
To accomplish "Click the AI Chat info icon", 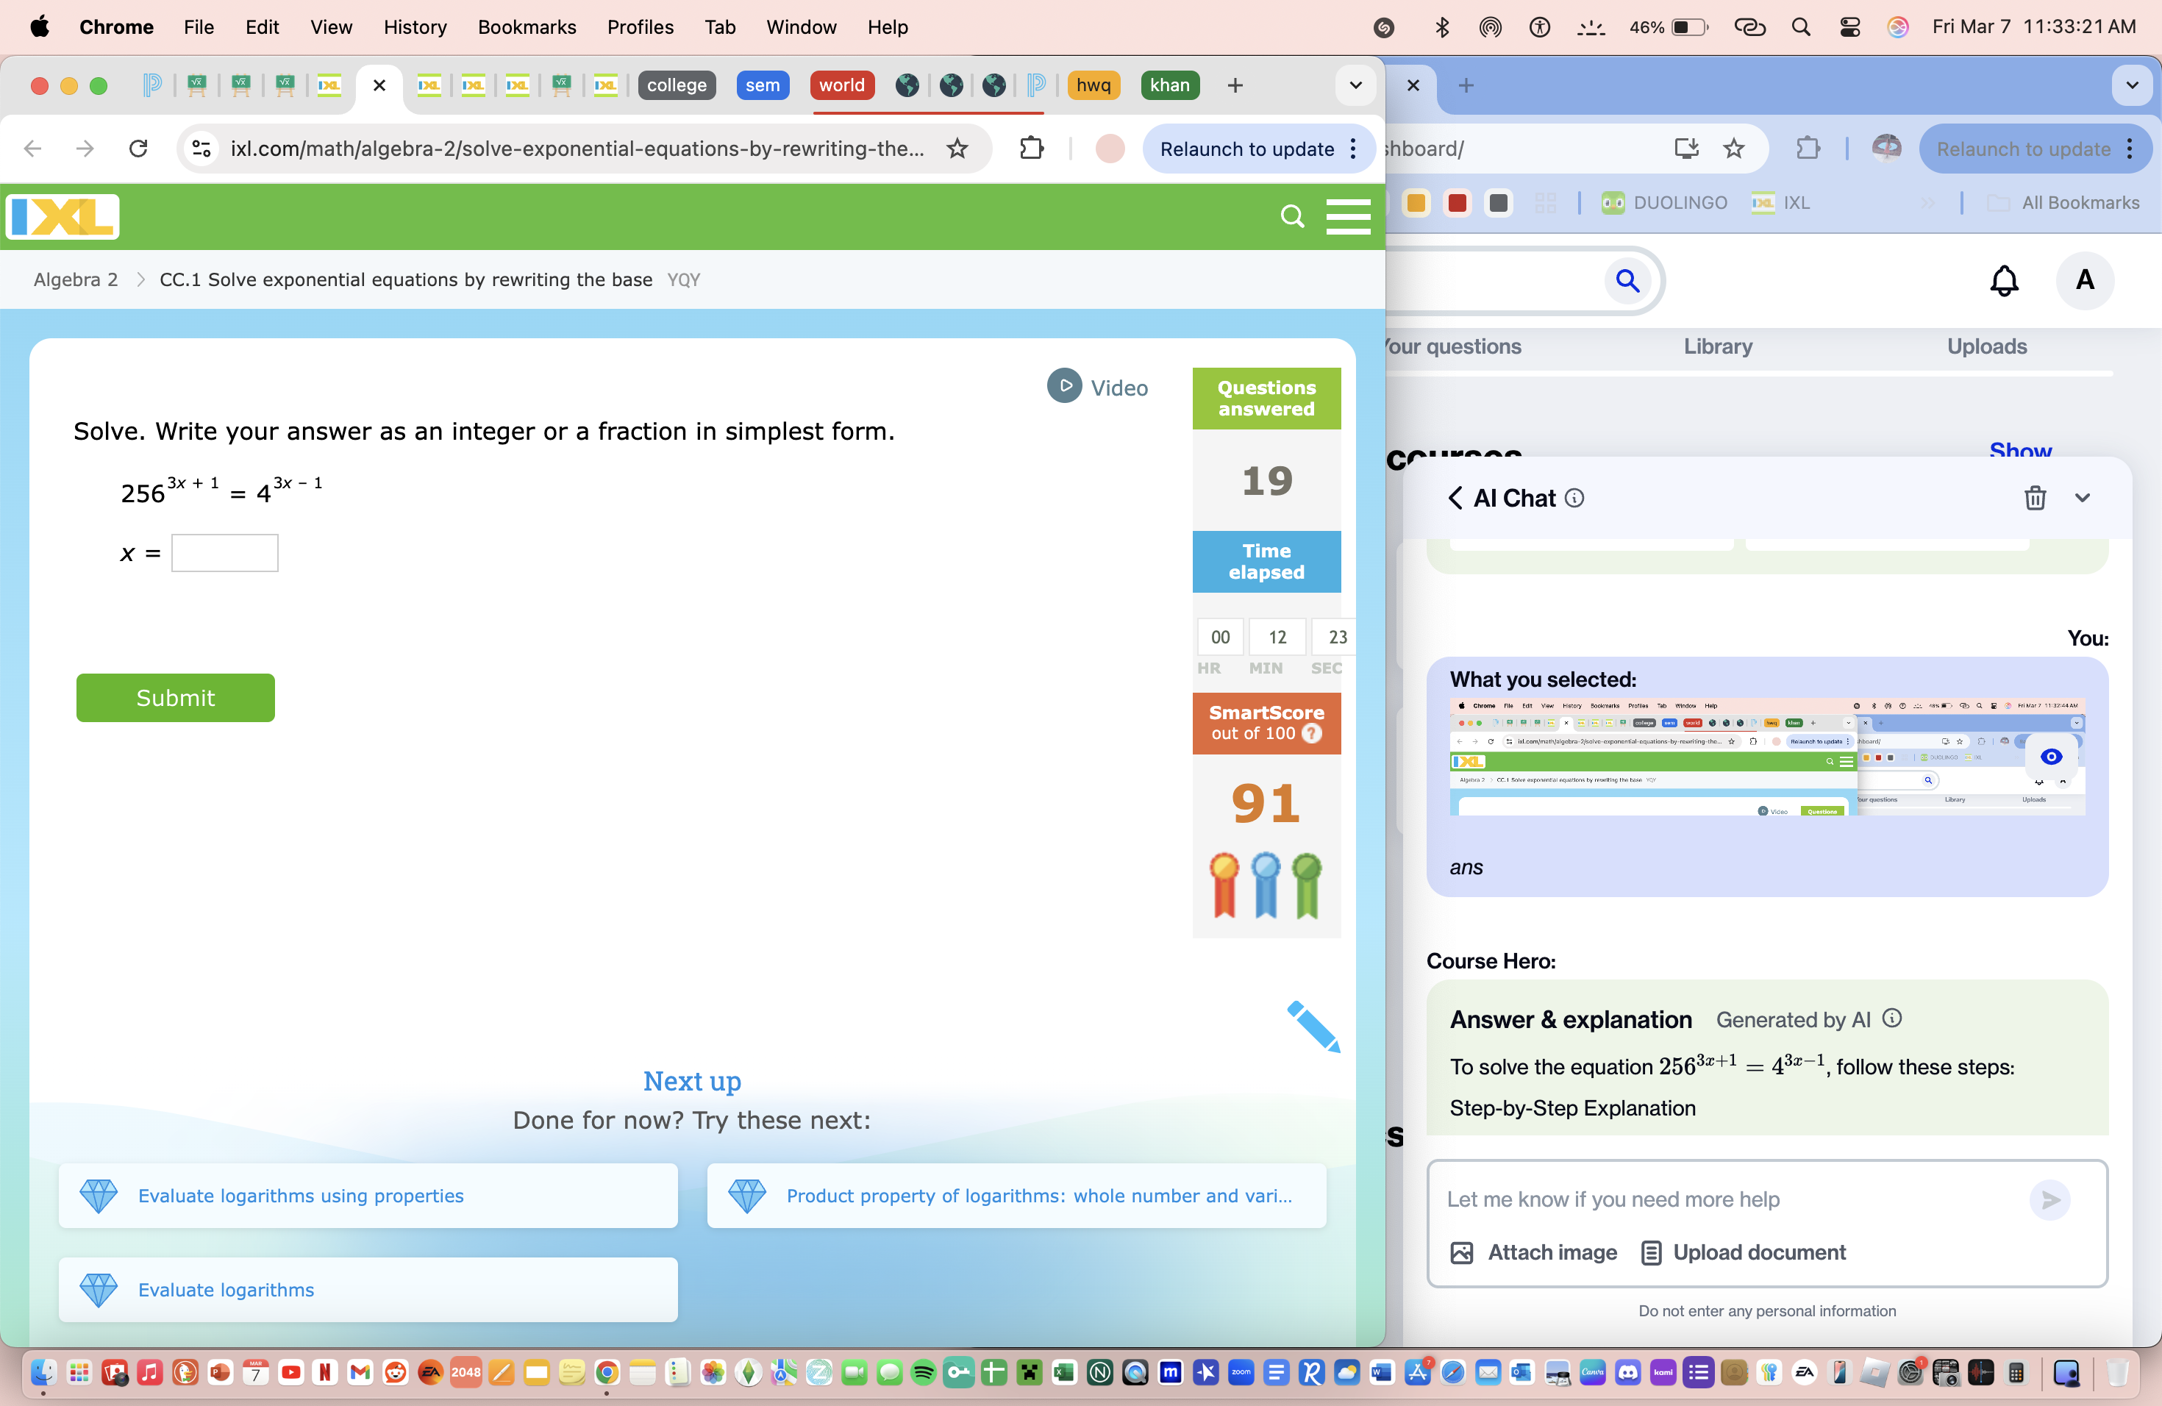I will pos(1574,498).
